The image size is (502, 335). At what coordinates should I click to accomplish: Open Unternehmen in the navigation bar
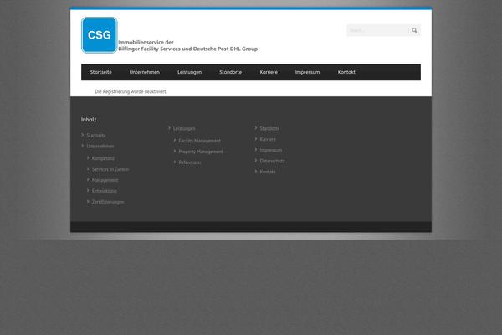point(145,72)
